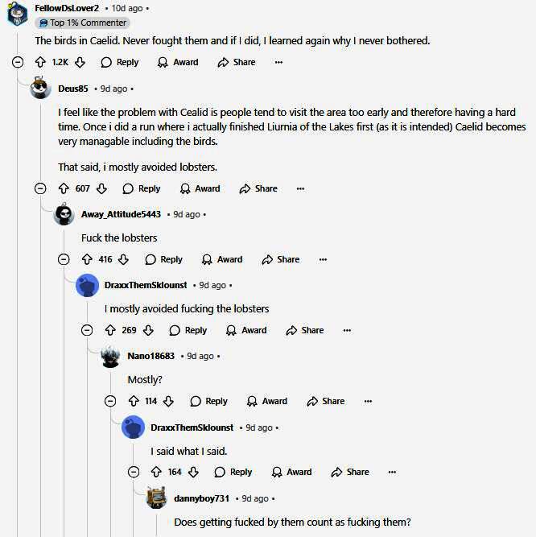This screenshot has width=536, height=537.
Task: Collapse the thread with 164 votes
Action: tap(134, 472)
